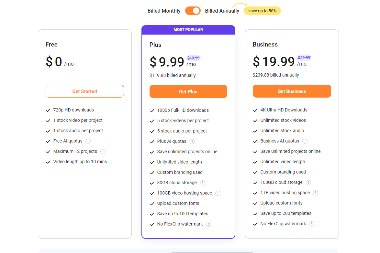Open the 100GB video hosting space tooltip
Image resolution: width=380 pixels, height=253 pixels.
coord(218,193)
